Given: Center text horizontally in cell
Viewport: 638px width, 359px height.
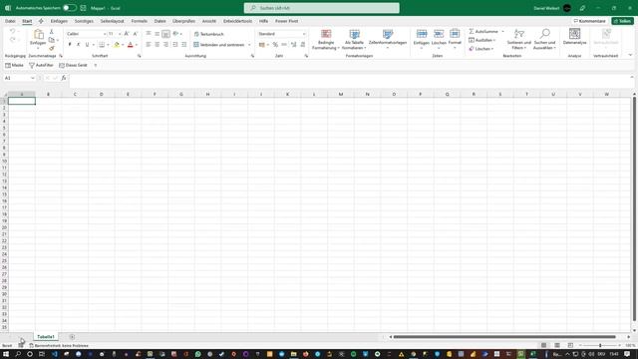Looking at the screenshot, I should pyautogui.click(x=158, y=44).
